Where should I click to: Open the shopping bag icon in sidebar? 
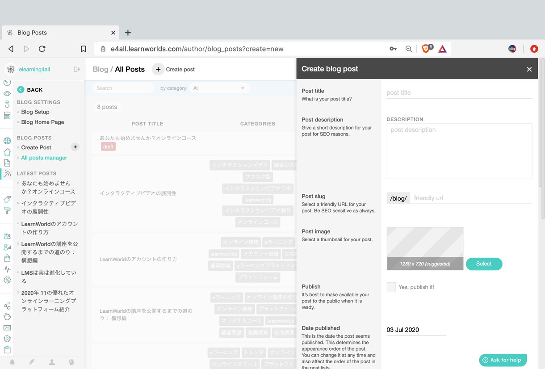point(7,258)
